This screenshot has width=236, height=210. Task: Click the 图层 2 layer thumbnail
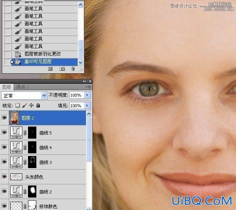tap(14, 118)
